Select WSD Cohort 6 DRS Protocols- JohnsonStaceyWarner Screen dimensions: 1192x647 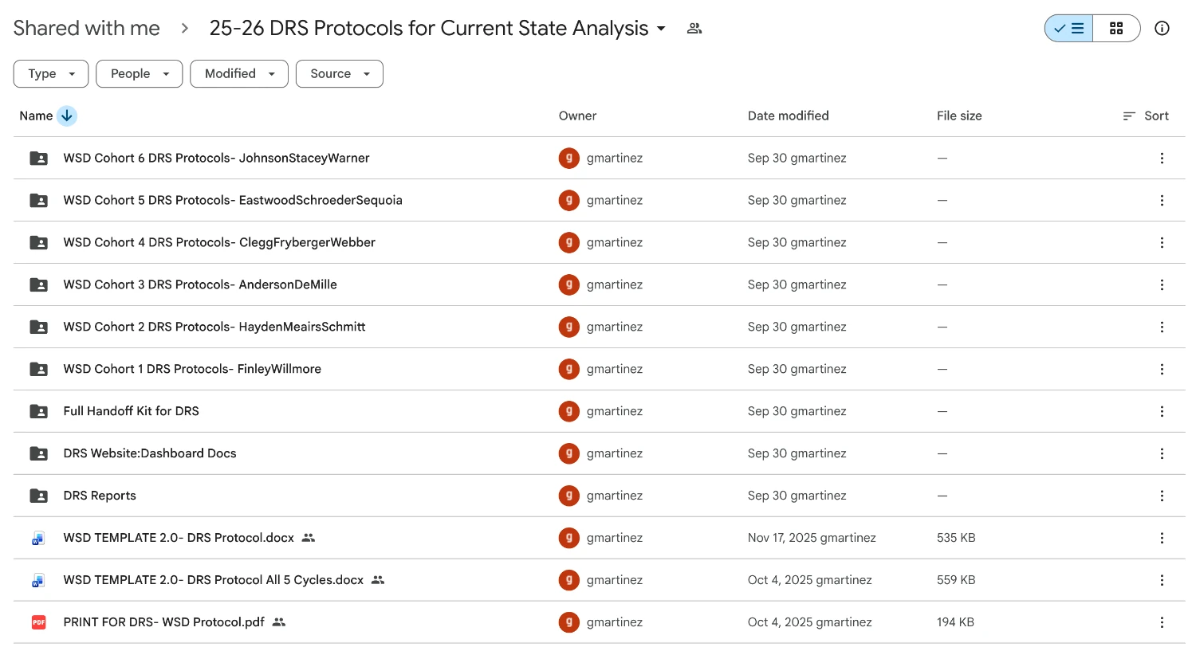point(217,158)
